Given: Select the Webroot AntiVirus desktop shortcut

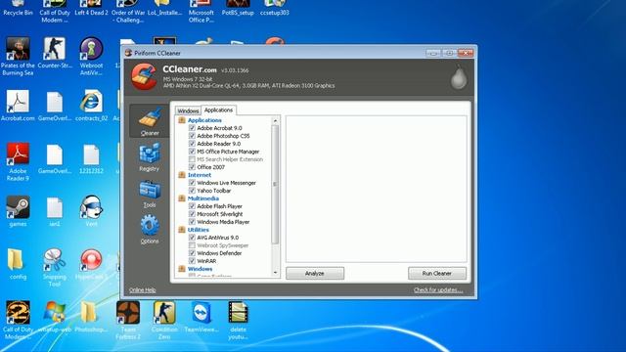Looking at the screenshot, I should 91,57.
